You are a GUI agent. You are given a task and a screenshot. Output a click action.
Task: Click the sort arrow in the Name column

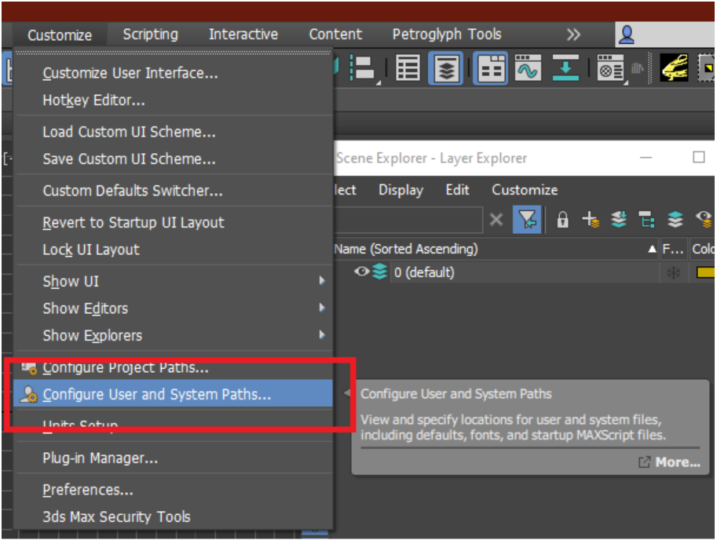[x=652, y=250]
